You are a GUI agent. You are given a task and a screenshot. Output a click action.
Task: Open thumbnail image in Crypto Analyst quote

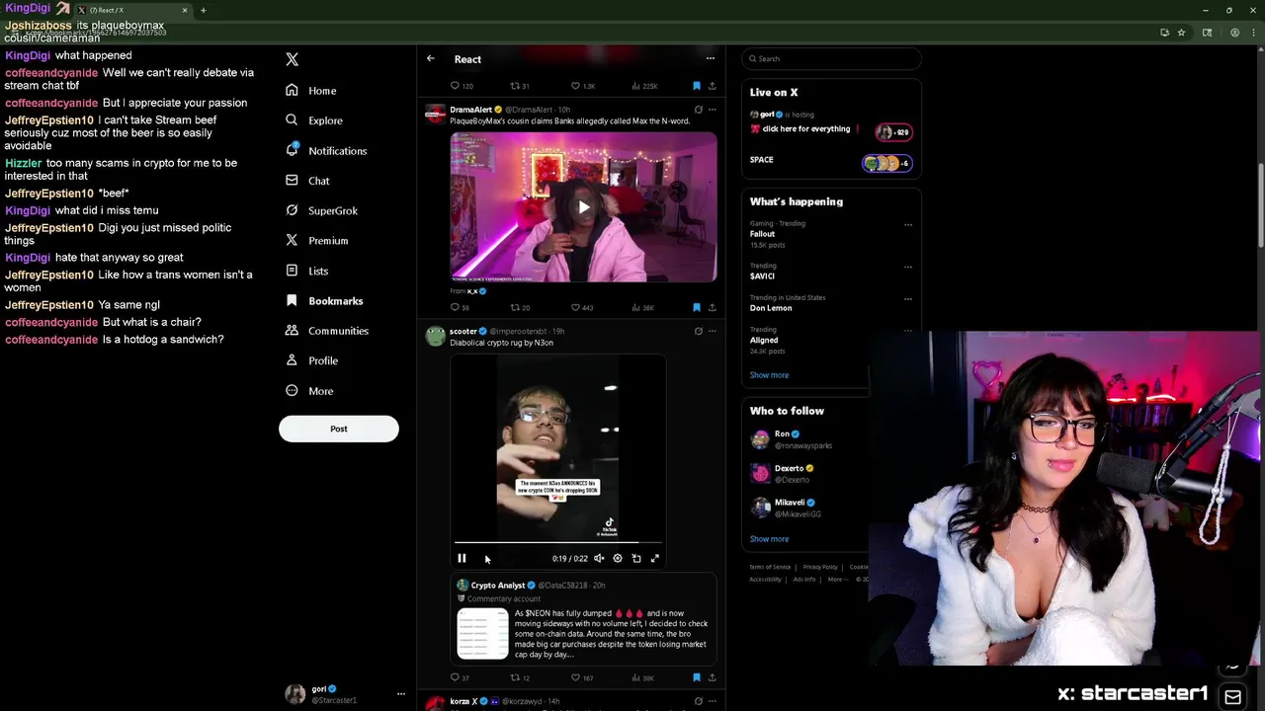(x=482, y=633)
